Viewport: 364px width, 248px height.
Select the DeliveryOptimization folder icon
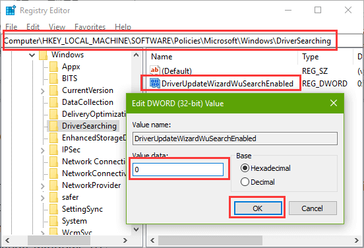pos(53,114)
